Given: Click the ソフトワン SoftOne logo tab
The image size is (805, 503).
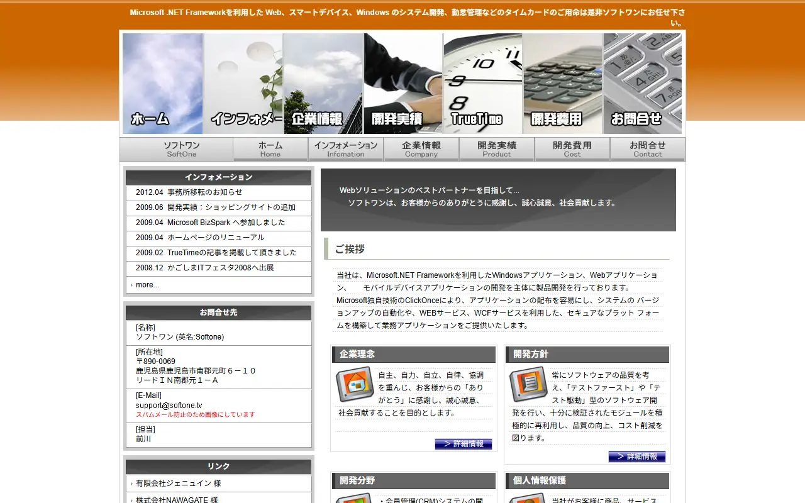Looking at the screenshot, I should click(177, 150).
